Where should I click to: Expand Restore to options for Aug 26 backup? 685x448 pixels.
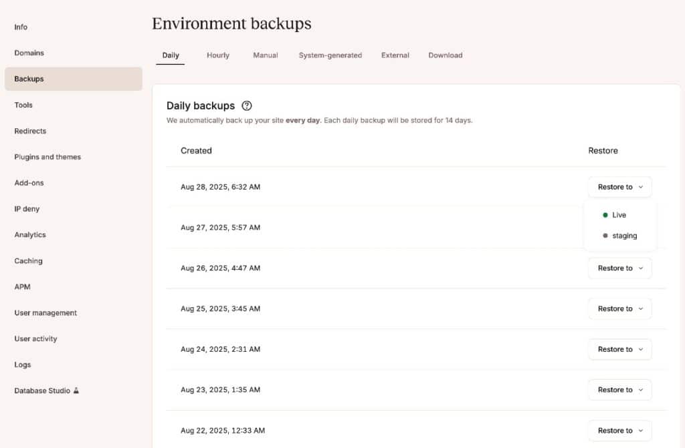click(x=619, y=268)
